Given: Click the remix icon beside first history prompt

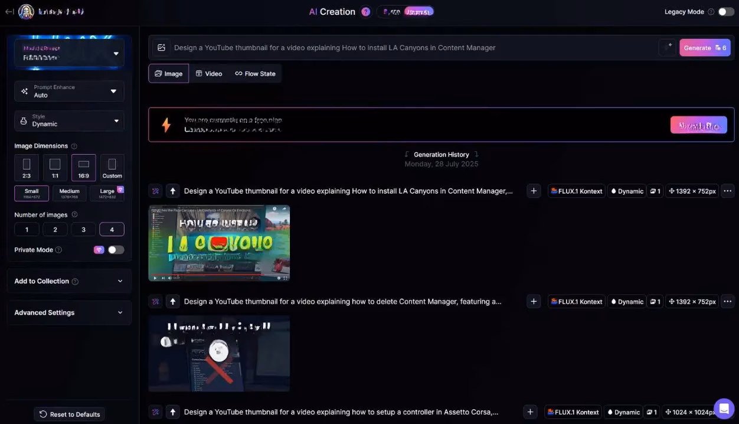Looking at the screenshot, I should (155, 191).
